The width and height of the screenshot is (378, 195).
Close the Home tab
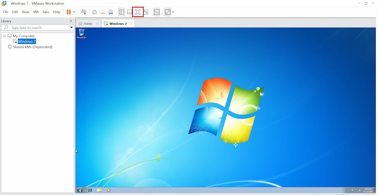97,24
